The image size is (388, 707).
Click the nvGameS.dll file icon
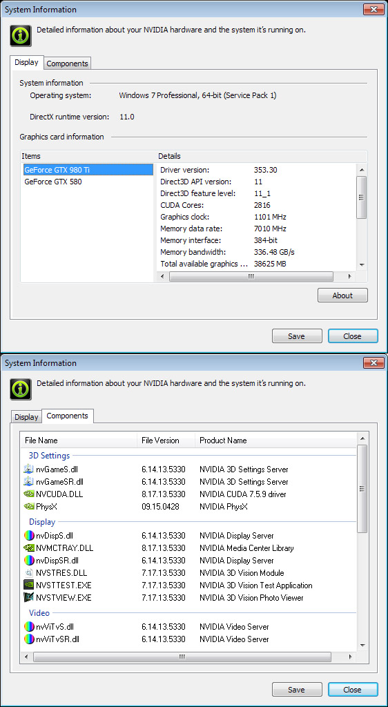(29, 469)
